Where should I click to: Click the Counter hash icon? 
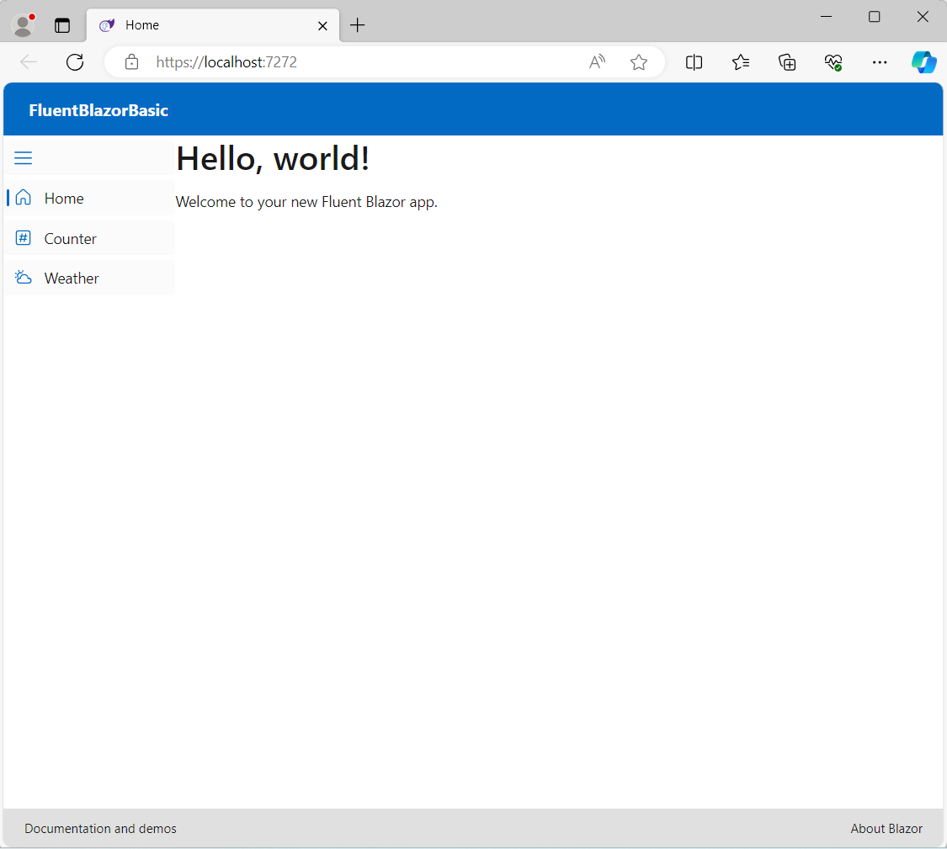point(23,238)
